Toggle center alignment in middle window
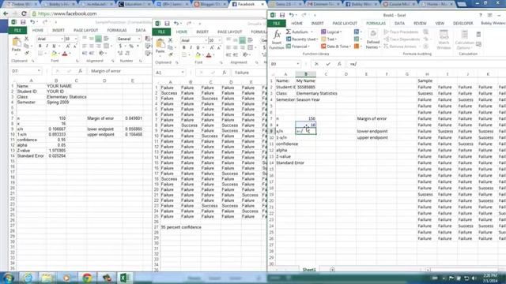 [x=236, y=47]
